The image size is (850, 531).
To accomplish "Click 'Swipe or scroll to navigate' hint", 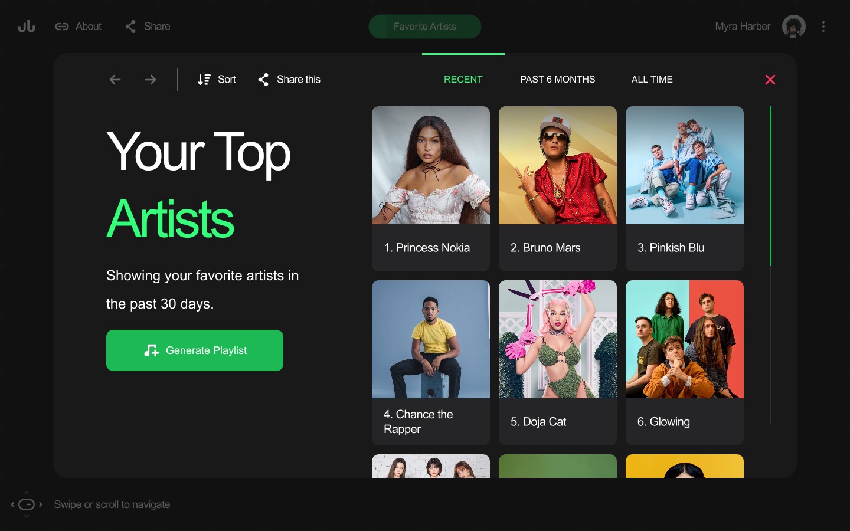I will 112,504.
